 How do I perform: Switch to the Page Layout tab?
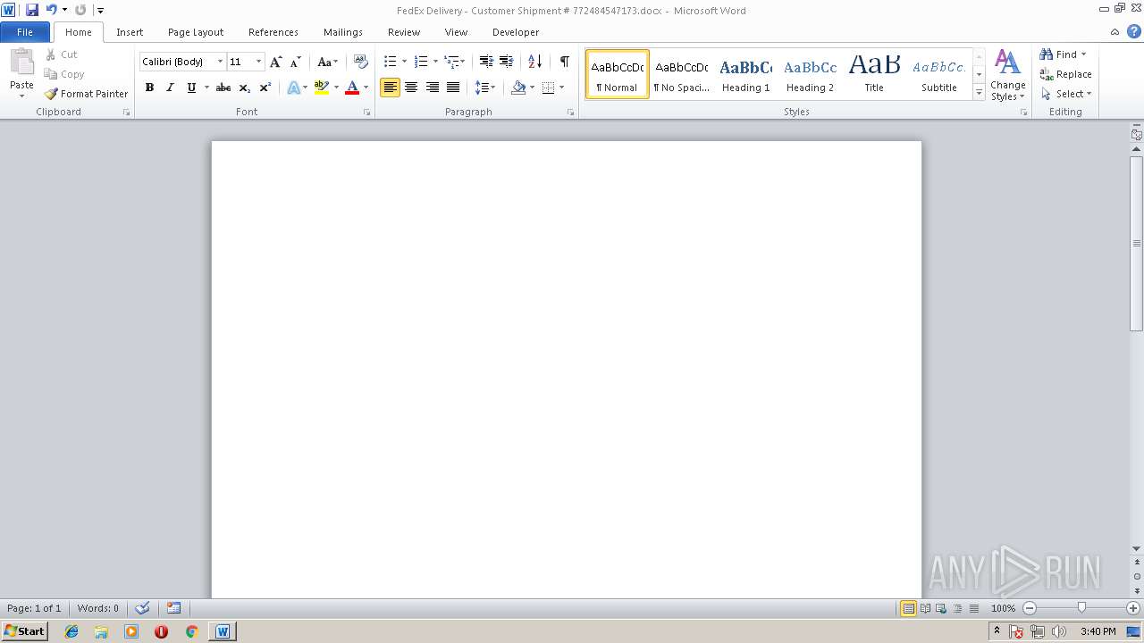pyautogui.click(x=196, y=32)
